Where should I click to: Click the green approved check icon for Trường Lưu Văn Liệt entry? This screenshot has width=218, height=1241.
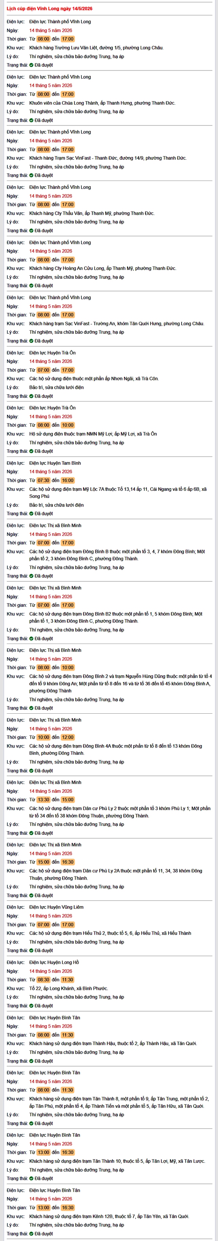pyautogui.click(x=31, y=65)
